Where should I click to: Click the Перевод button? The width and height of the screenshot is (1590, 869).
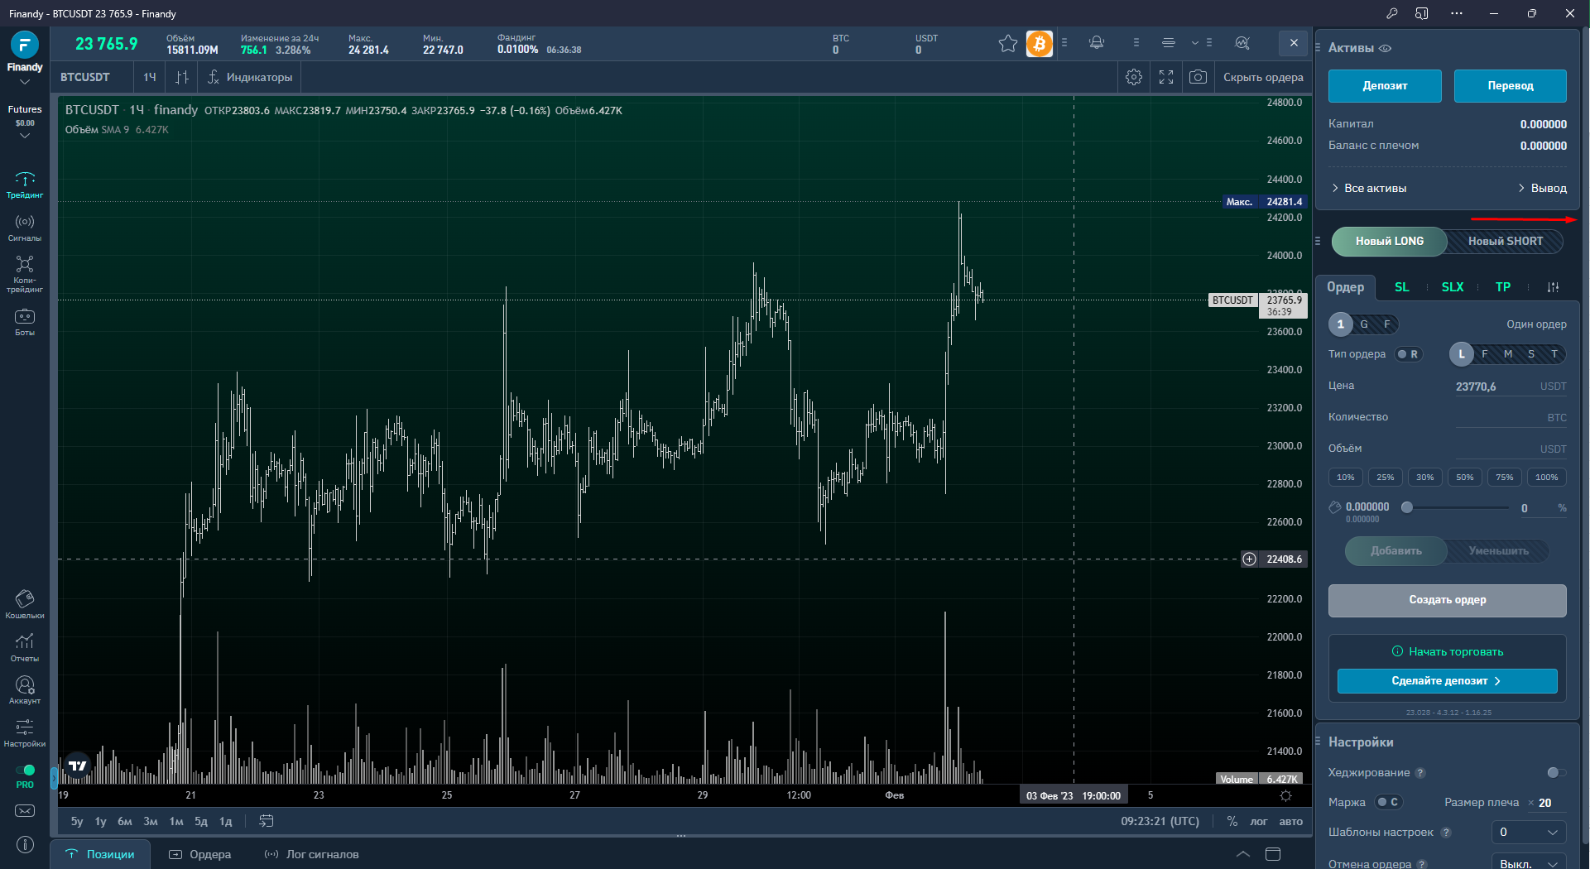(1511, 86)
